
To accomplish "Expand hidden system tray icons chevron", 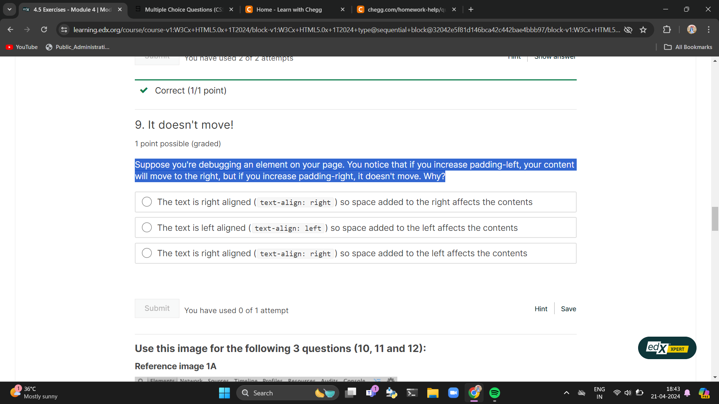I will (566, 393).
